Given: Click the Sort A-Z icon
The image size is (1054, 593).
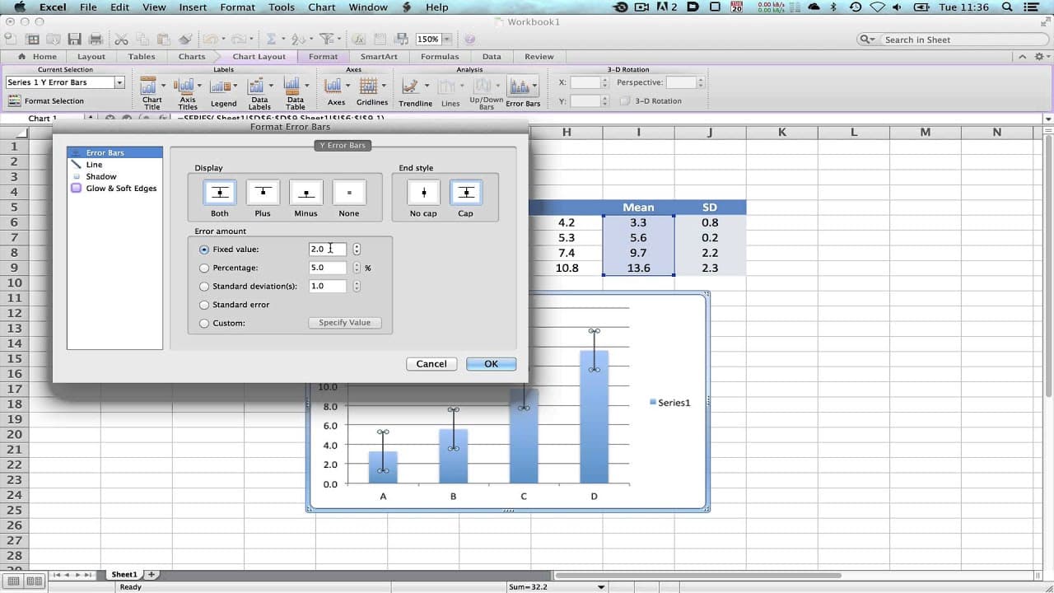Looking at the screenshot, I should (x=297, y=39).
